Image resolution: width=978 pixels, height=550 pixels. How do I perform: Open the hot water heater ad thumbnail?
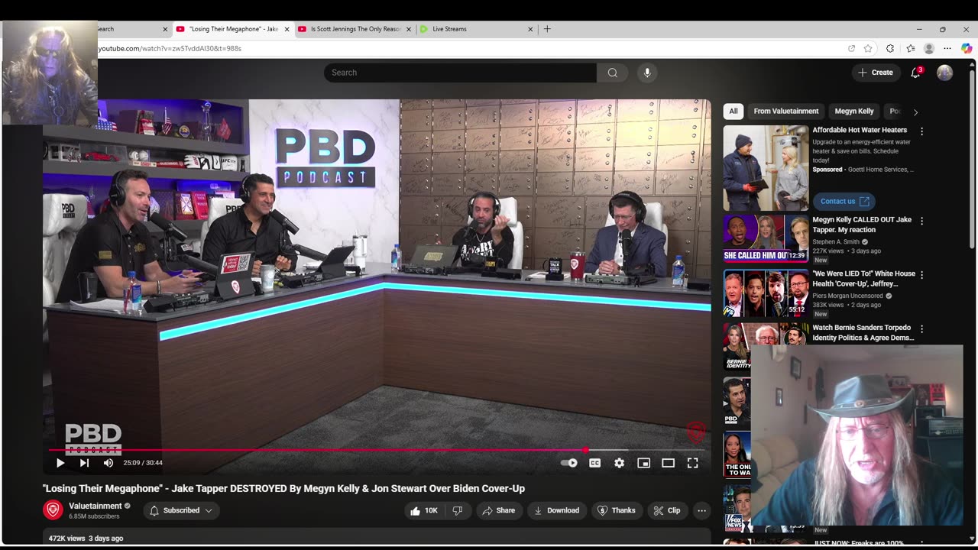pos(766,168)
